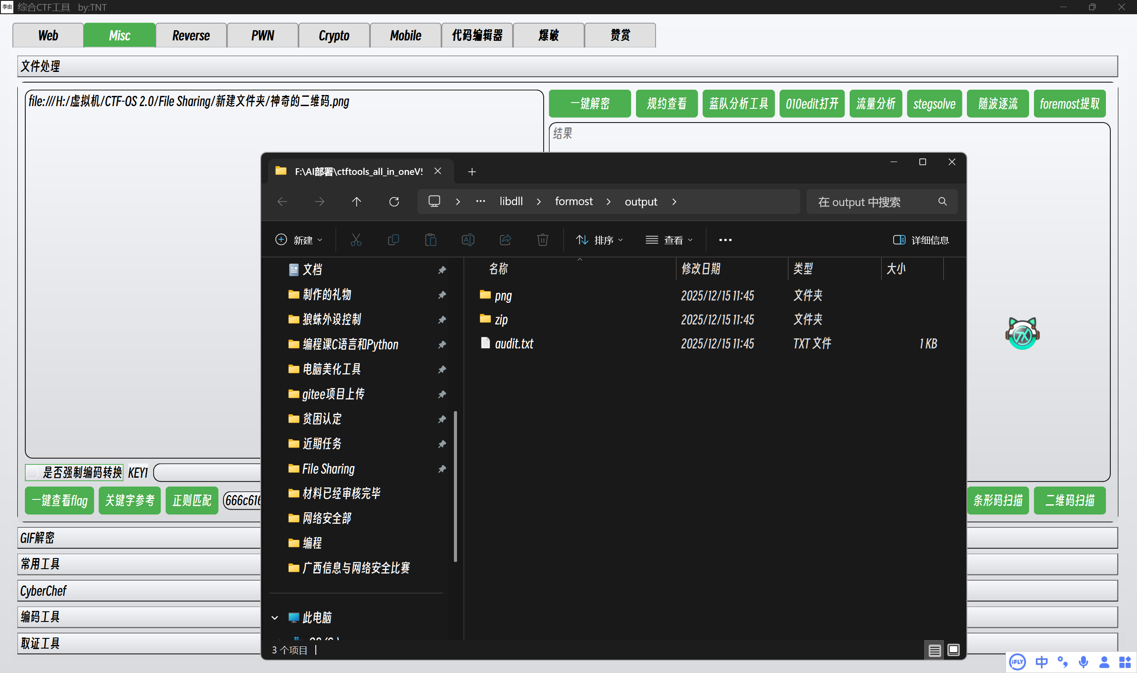Click the share icon in Explorer toolbar
The width and height of the screenshot is (1137, 673).
pos(505,239)
